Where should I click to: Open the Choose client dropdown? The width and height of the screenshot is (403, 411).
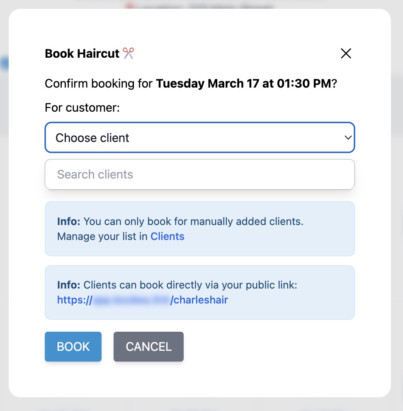click(199, 137)
